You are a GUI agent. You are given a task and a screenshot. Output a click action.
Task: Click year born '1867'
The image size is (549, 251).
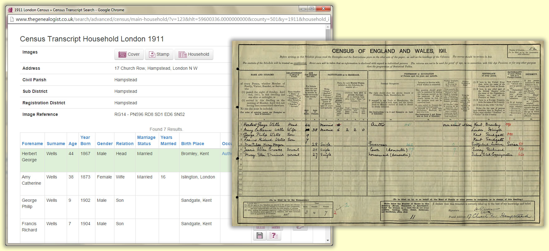point(85,154)
